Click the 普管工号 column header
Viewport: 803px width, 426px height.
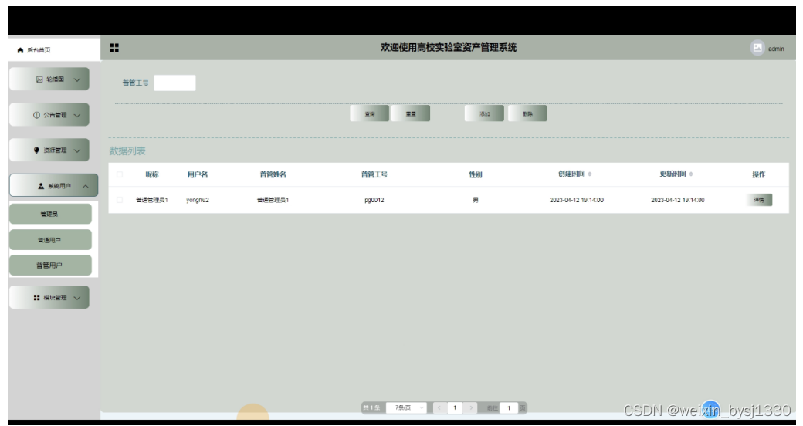coord(374,174)
